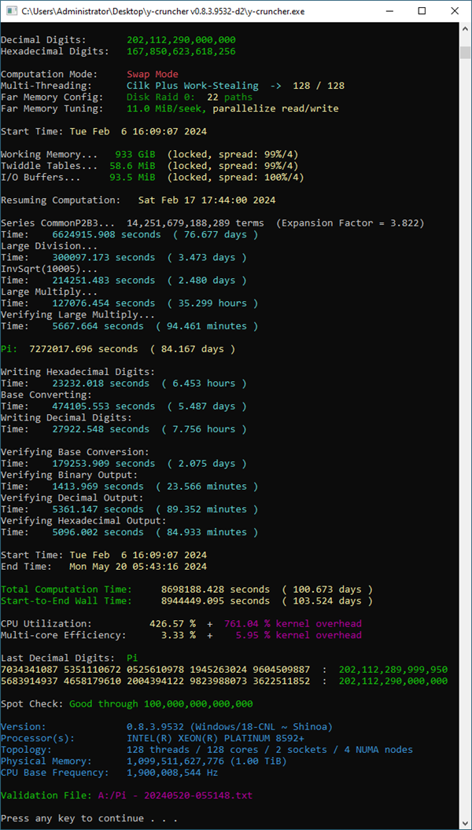Viewport: 472px width, 830px height.
Task: Click 'Resuming Computation:' line
Action: tap(138, 200)
